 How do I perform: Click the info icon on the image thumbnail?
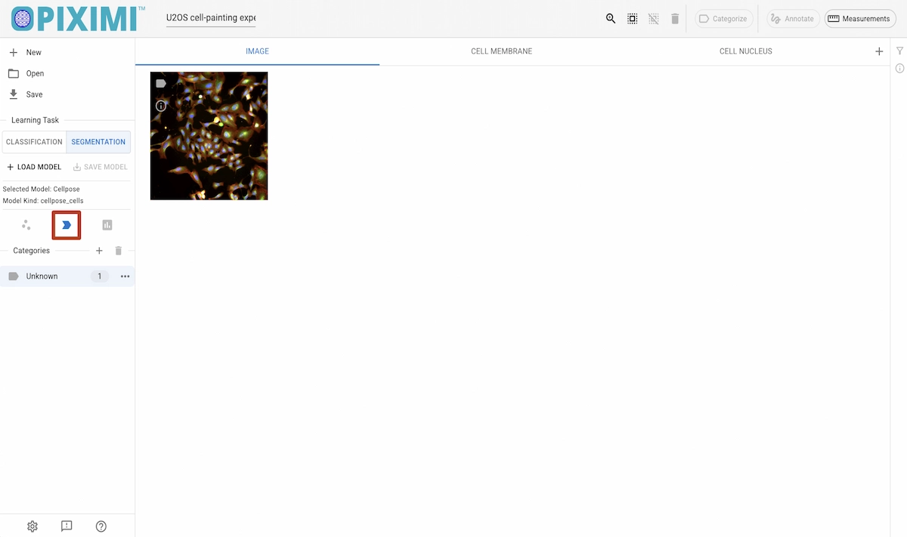(161, 106)
